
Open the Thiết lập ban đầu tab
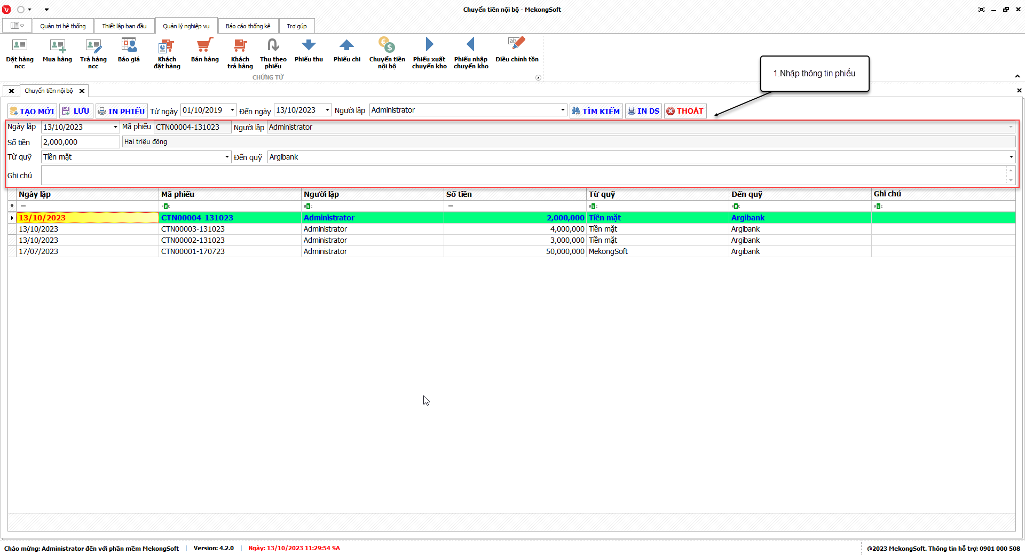(x=124, y=26)
